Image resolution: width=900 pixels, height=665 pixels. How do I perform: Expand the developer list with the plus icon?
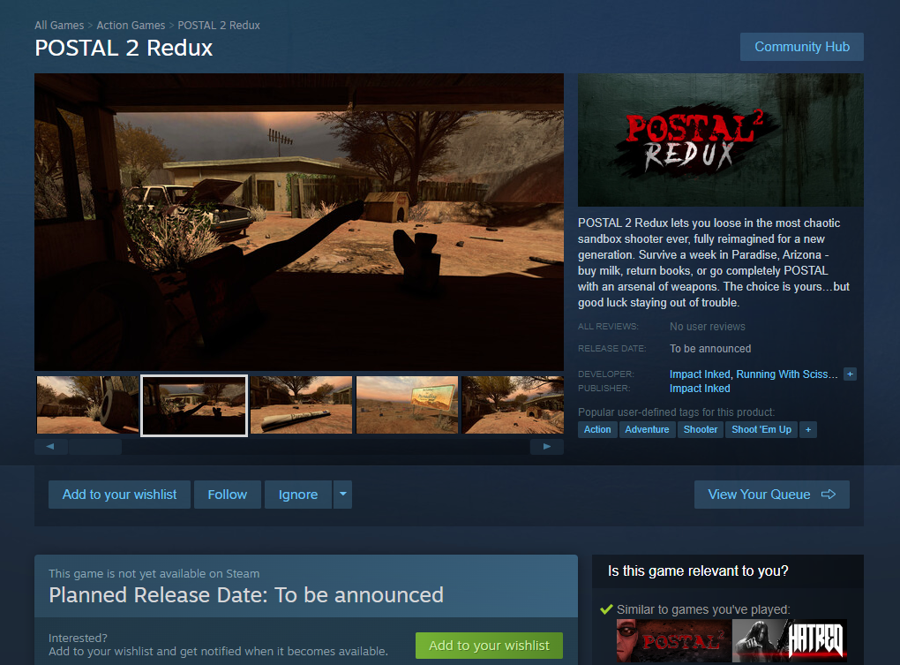tap(850, 374)
